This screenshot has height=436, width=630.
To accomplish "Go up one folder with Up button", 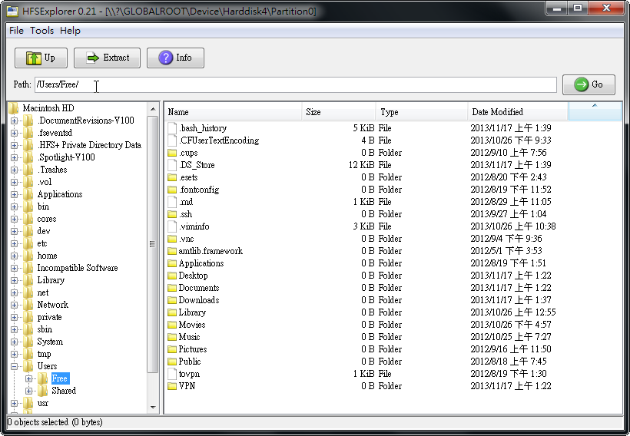I will tap(41, 58).
